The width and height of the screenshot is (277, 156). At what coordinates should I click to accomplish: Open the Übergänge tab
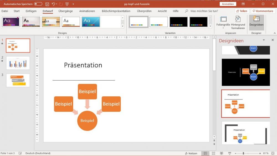(66, 11)
